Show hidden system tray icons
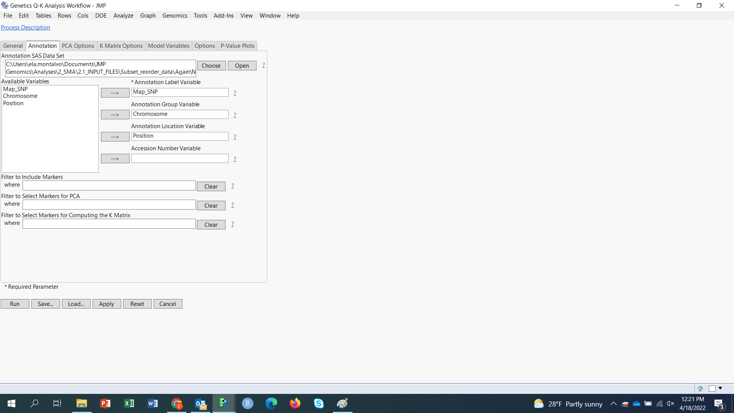This screenshot has height=413, width=734. 613,403
